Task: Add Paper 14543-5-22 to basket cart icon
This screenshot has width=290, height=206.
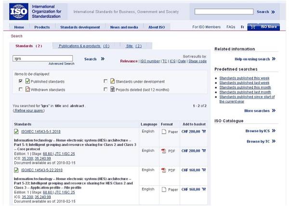Action: (x=204, y=189)
